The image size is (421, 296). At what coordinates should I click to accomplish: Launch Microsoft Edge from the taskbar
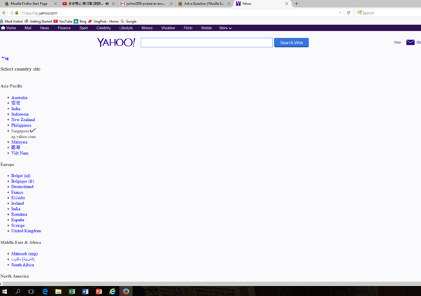45,291
